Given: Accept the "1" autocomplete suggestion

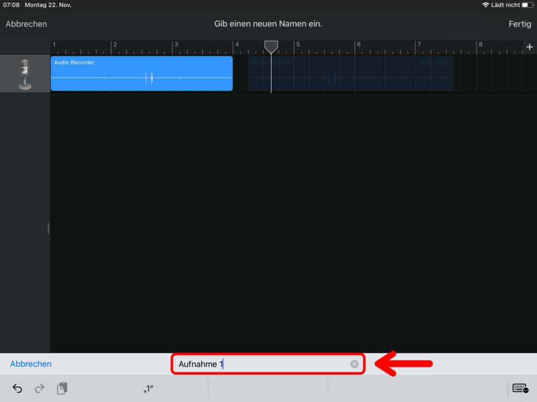Looking at the screenshot, I should [148, 389].
